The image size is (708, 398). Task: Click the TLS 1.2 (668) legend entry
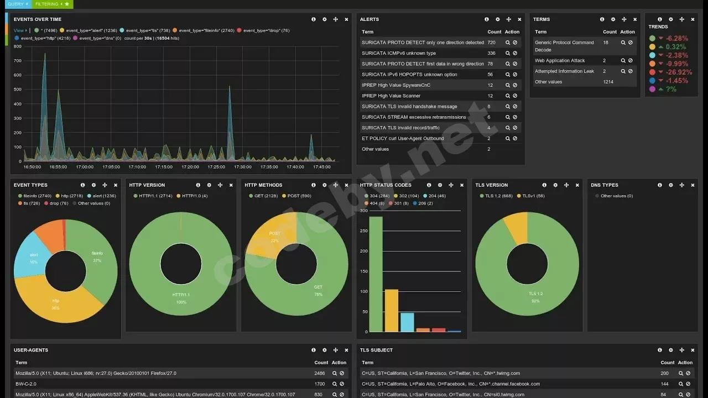point(496,196)
